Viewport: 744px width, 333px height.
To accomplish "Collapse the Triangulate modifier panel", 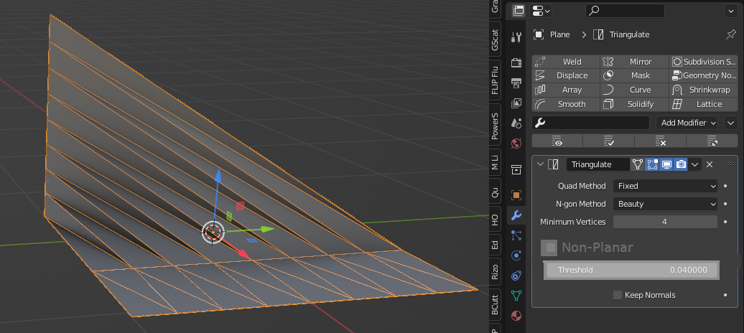I will tap(540, 164).
